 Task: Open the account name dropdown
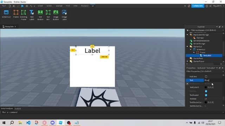pyautogui.click(x=219, y=6)
